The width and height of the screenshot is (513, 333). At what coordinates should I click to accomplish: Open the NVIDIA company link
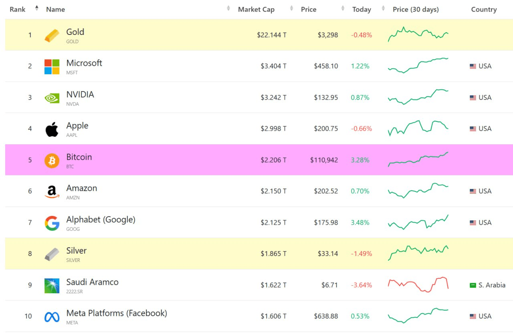(x=80, y=94)
